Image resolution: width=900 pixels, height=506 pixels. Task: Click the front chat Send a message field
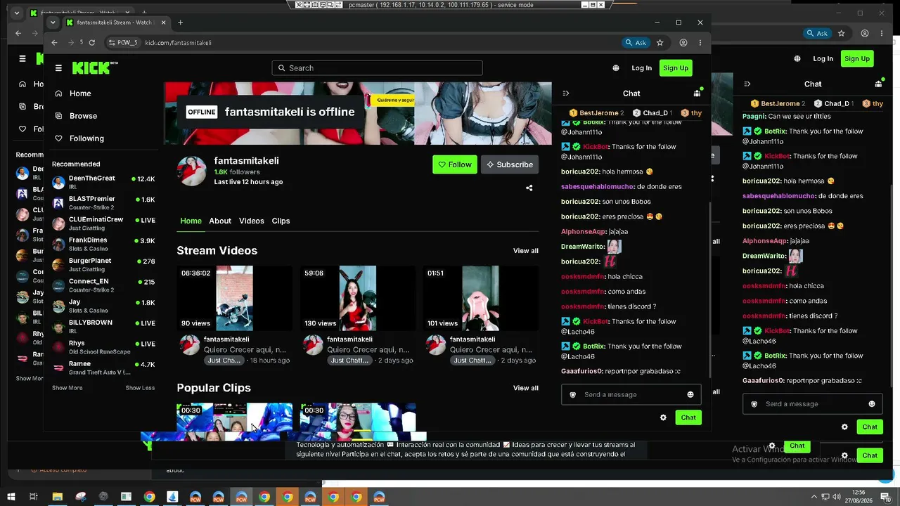click(x=631, y=395)
